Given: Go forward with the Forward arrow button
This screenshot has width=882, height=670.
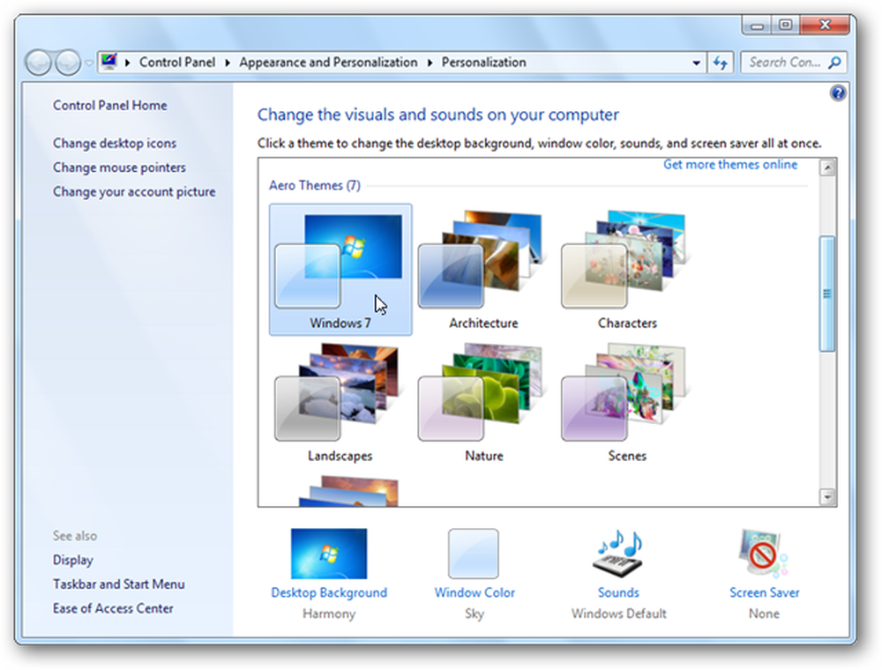Looking at the screenshot, I should click(x=69, y=63).
